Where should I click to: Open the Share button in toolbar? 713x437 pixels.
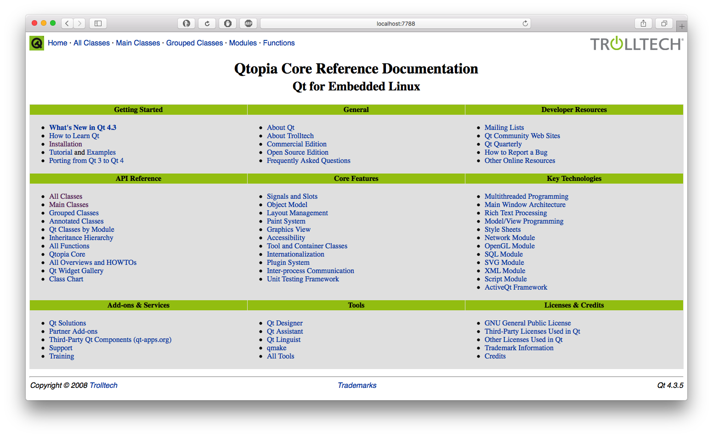(643, 23)
